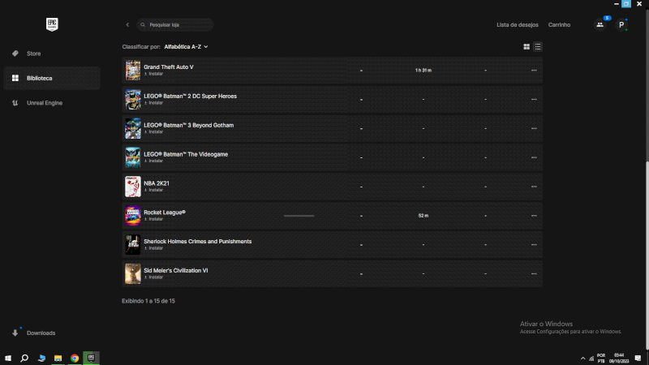The height and width of the screenshot is (365, 649).
Task: Click the Rocket League progress bar
Action: 299,216
